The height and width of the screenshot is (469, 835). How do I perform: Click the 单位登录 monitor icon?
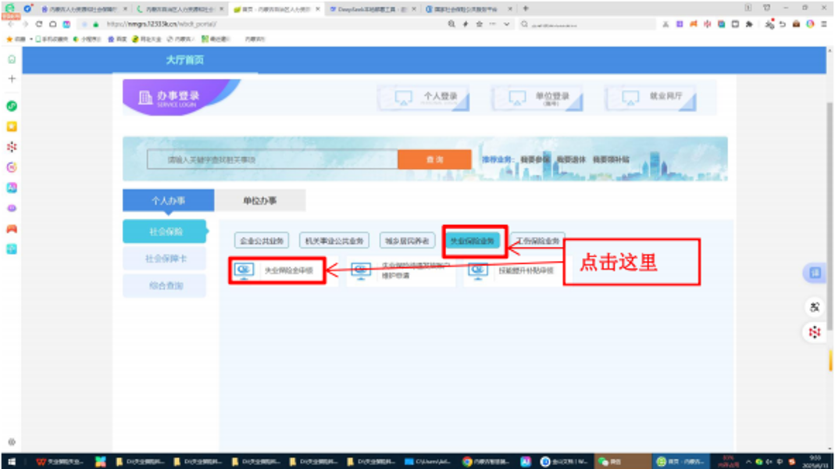point(516,98)
